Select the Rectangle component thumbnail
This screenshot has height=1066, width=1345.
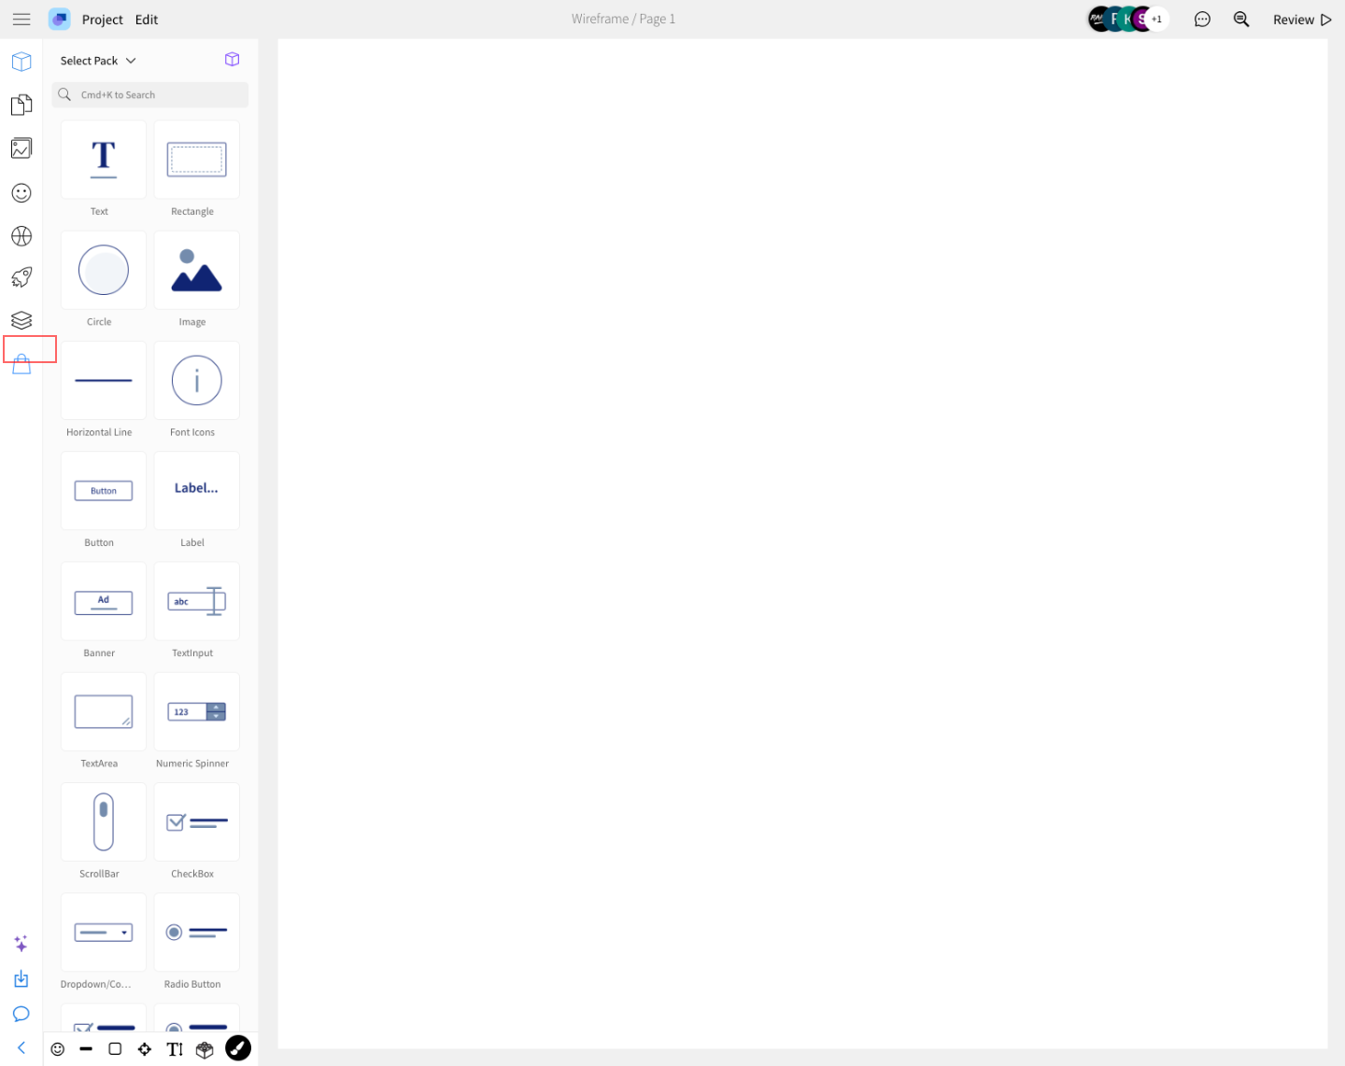196,160
